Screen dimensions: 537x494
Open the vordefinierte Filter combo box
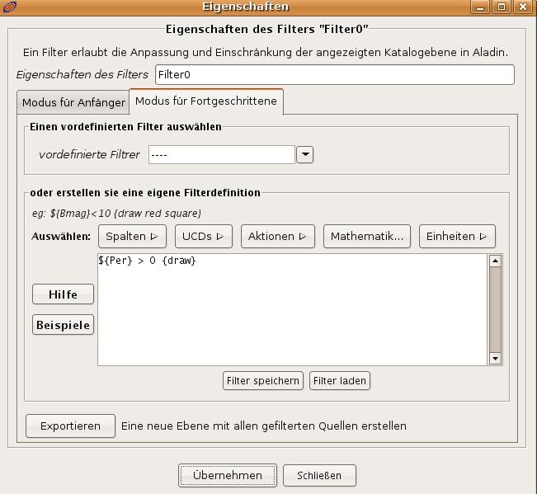tap(221, 154)
